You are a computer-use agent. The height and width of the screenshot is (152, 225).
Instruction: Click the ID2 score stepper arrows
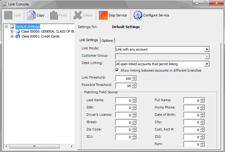tap(202, 137)
